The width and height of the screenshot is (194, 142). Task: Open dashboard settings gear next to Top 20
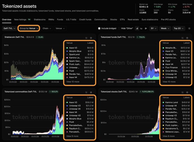click(189, 28)
